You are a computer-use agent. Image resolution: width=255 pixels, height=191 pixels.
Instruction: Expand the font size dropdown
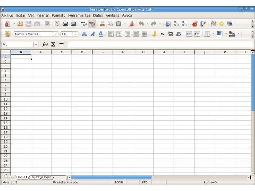tap(76, 34)
